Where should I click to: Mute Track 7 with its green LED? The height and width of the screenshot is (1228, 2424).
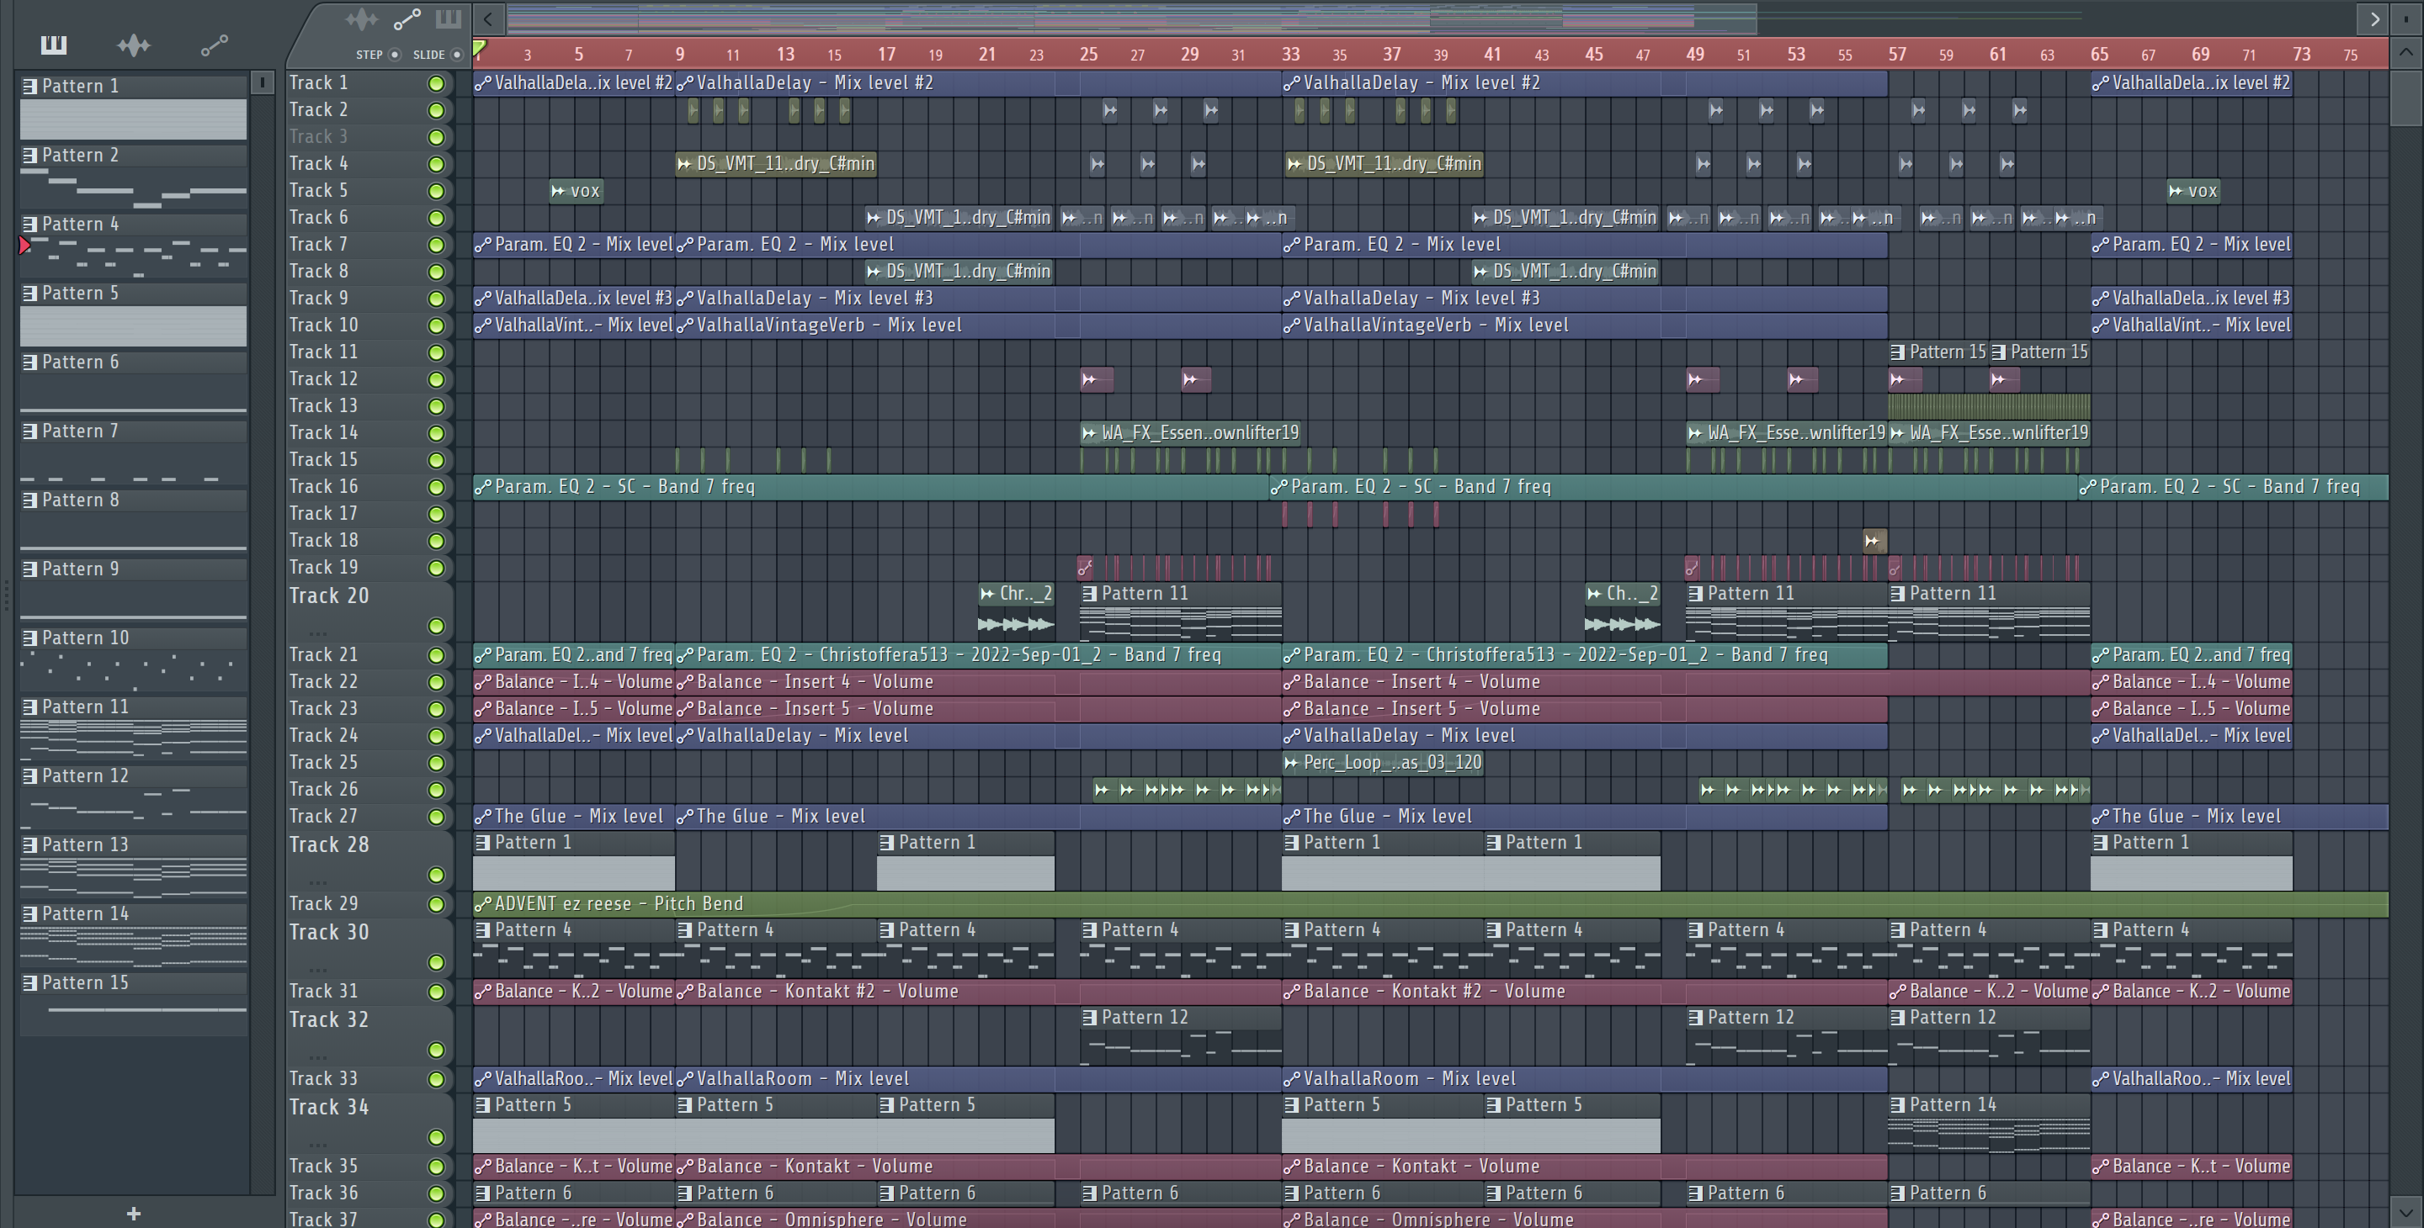pyautogui.click(x=436, y=246)
